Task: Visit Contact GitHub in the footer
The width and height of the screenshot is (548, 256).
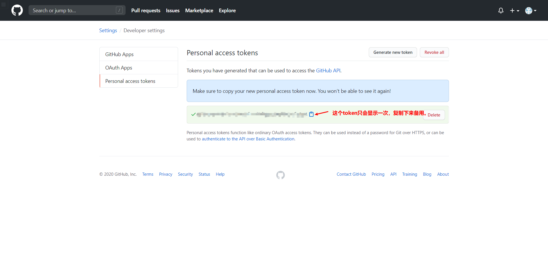Action: tap(351, 174)
